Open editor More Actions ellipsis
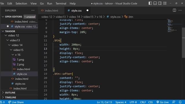Image resolution: width=185 pixels, height=104 pixels. point(180,10)
